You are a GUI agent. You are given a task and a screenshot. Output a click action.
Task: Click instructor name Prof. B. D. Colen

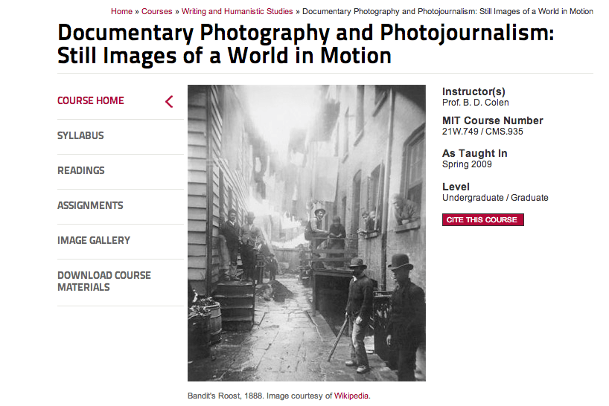(475, 103)
